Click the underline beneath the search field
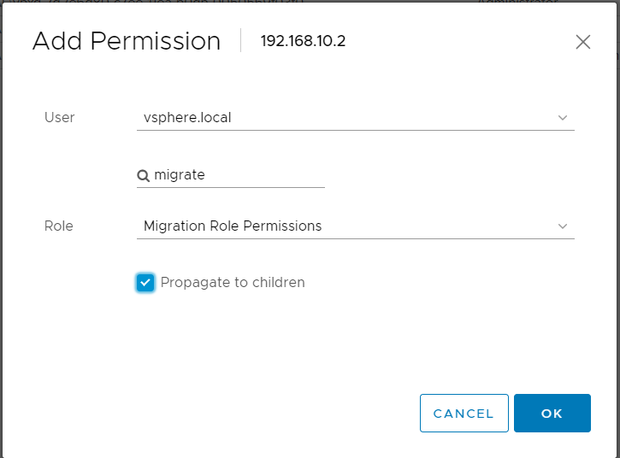 231,187
